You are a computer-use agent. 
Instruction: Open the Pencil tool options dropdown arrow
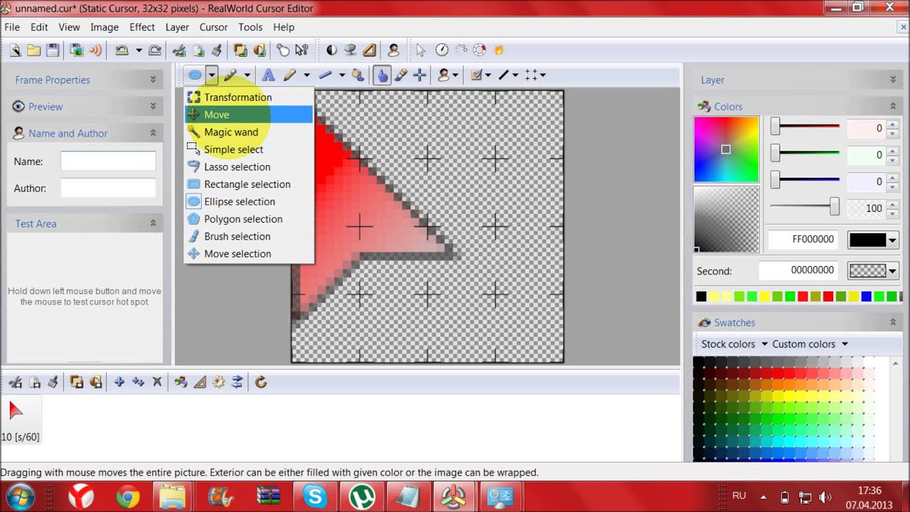pos(307,75)
